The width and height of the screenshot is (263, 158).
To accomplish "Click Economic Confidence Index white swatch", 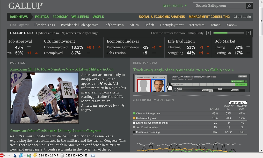I will coord(134,123).
